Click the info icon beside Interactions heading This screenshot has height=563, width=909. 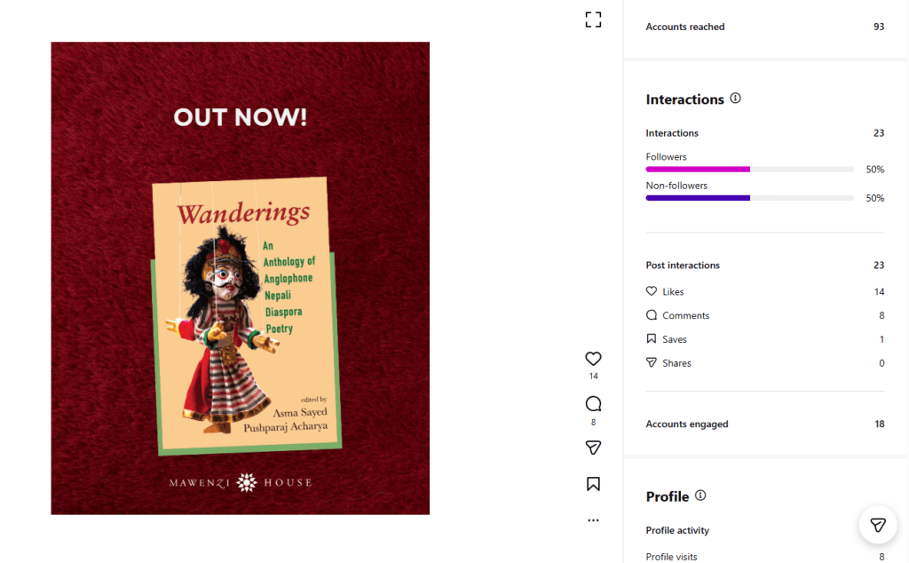736,98
